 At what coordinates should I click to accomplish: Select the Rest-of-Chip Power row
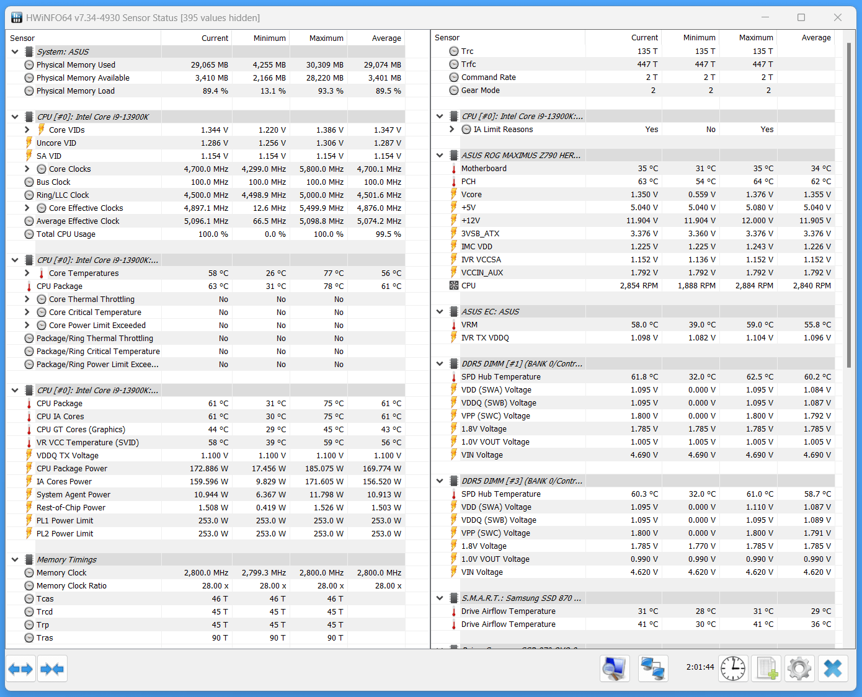pos(205,508)
